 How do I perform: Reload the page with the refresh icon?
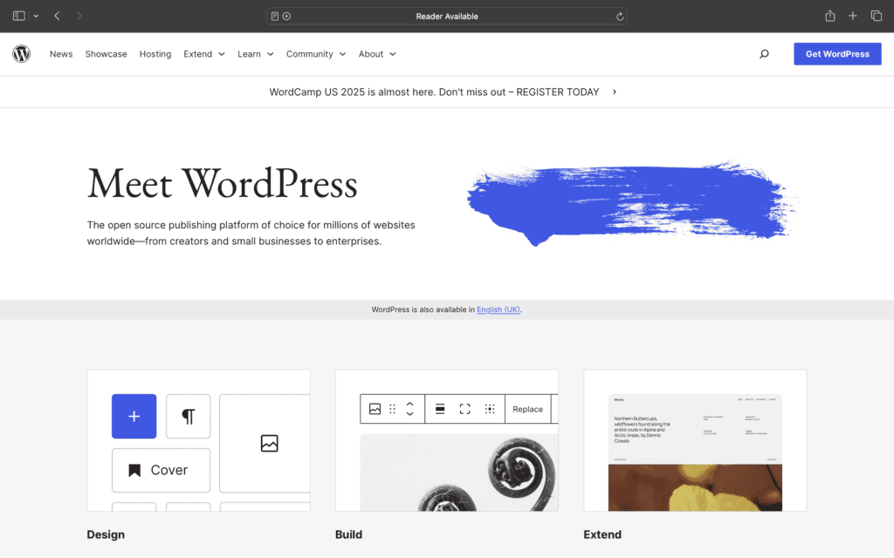pos(620,17)
